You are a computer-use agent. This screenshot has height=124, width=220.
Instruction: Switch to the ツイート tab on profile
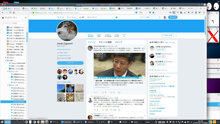(91, 42)
